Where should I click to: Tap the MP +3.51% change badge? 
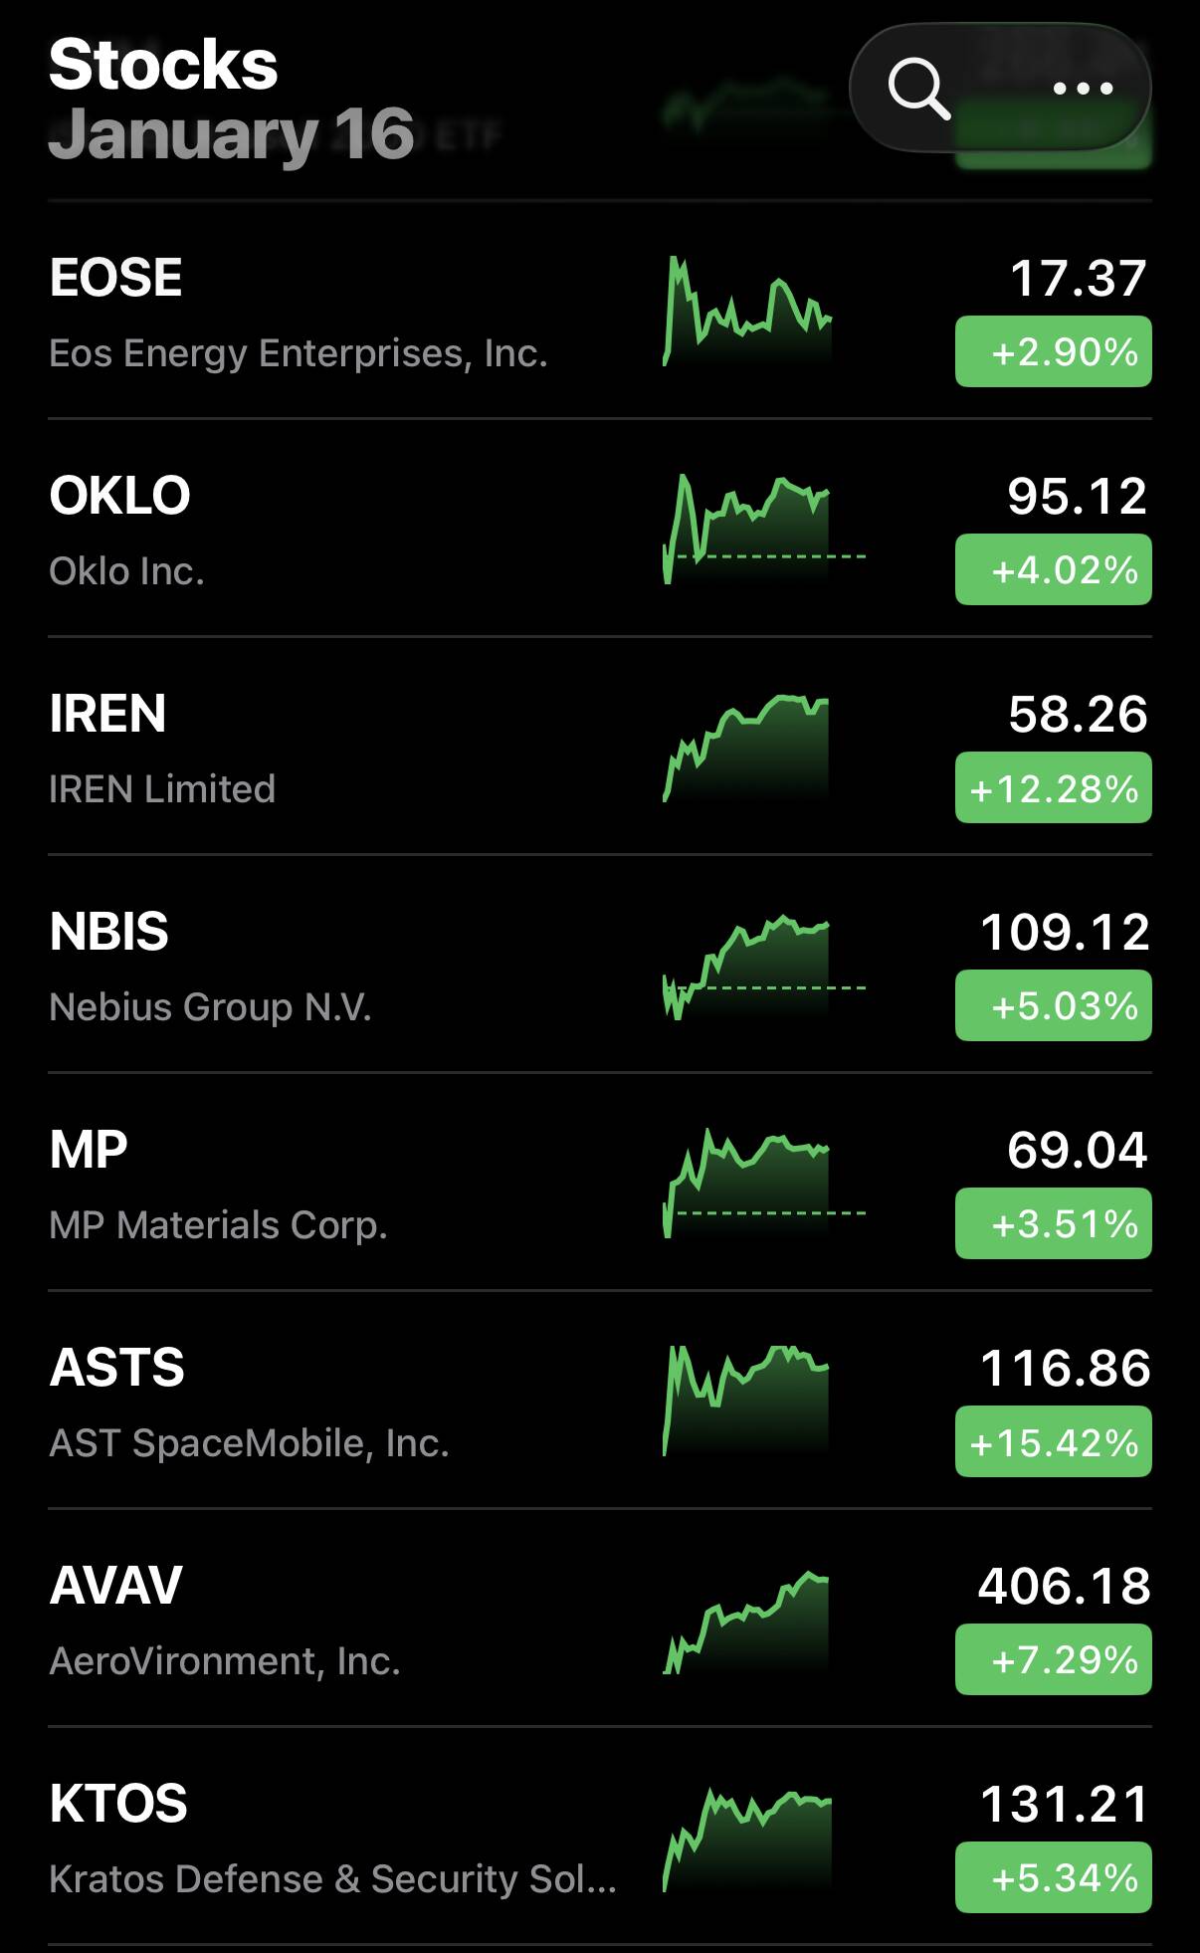(x=1053, y=1223)
